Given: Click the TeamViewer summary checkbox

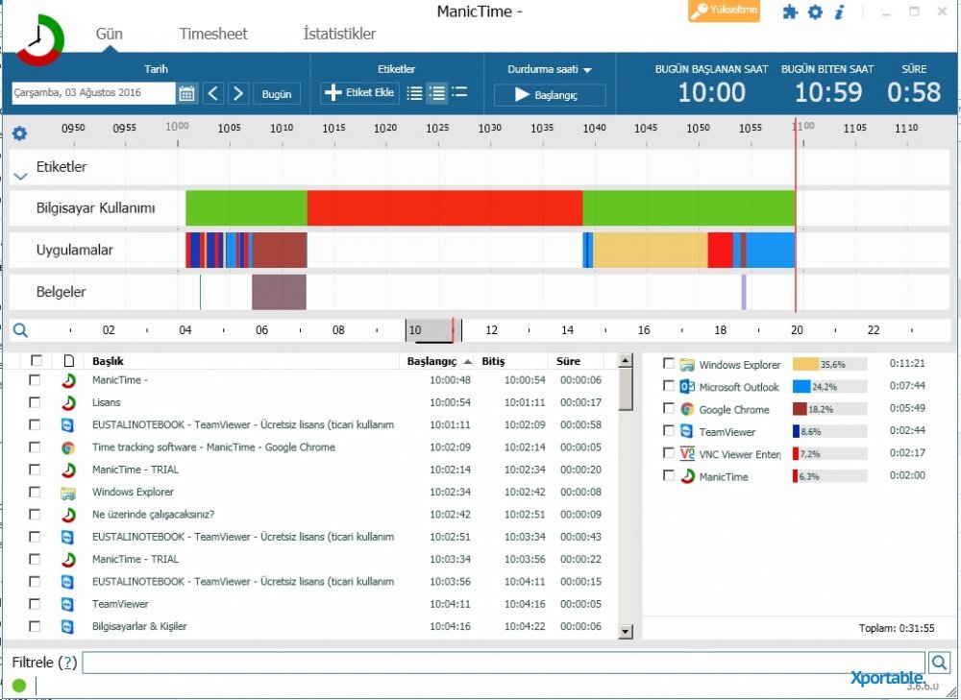Looking at the screenshot, I should click(x=669, y=430).
